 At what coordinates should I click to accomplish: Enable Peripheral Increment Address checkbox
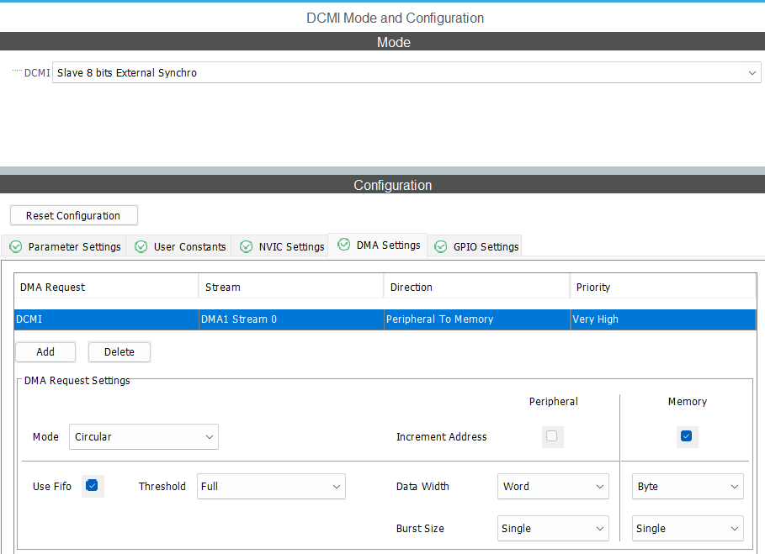click(x=552, y=436)
